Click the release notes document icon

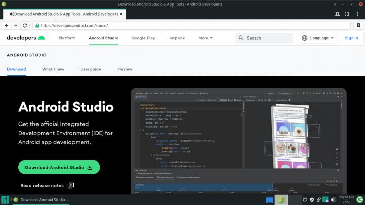[x=70, y=185]
